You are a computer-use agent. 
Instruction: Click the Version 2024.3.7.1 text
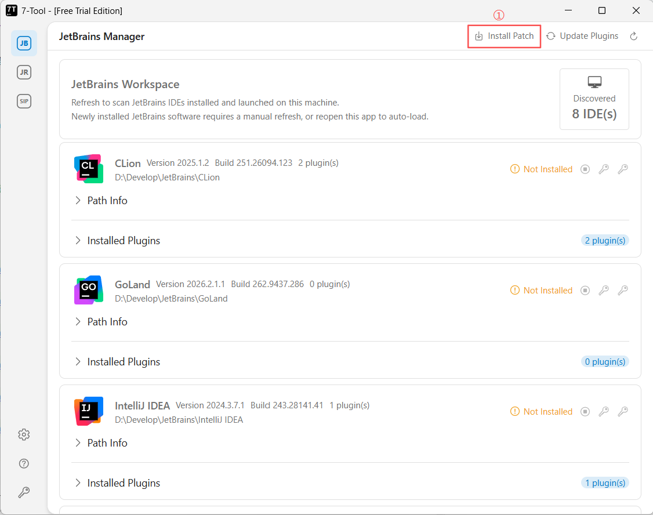click(210, 405)
